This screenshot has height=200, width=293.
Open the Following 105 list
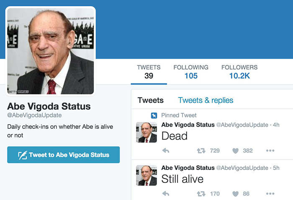tap(191, 72)
